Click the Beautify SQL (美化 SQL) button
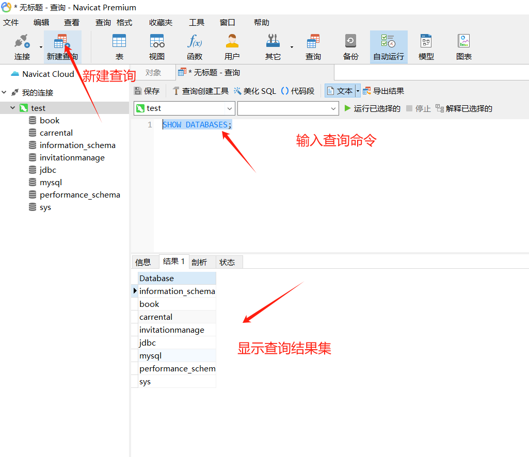The image size is (529, 457). click(255, 91)
